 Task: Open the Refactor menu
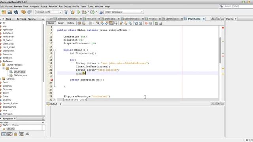coord(53,6)
